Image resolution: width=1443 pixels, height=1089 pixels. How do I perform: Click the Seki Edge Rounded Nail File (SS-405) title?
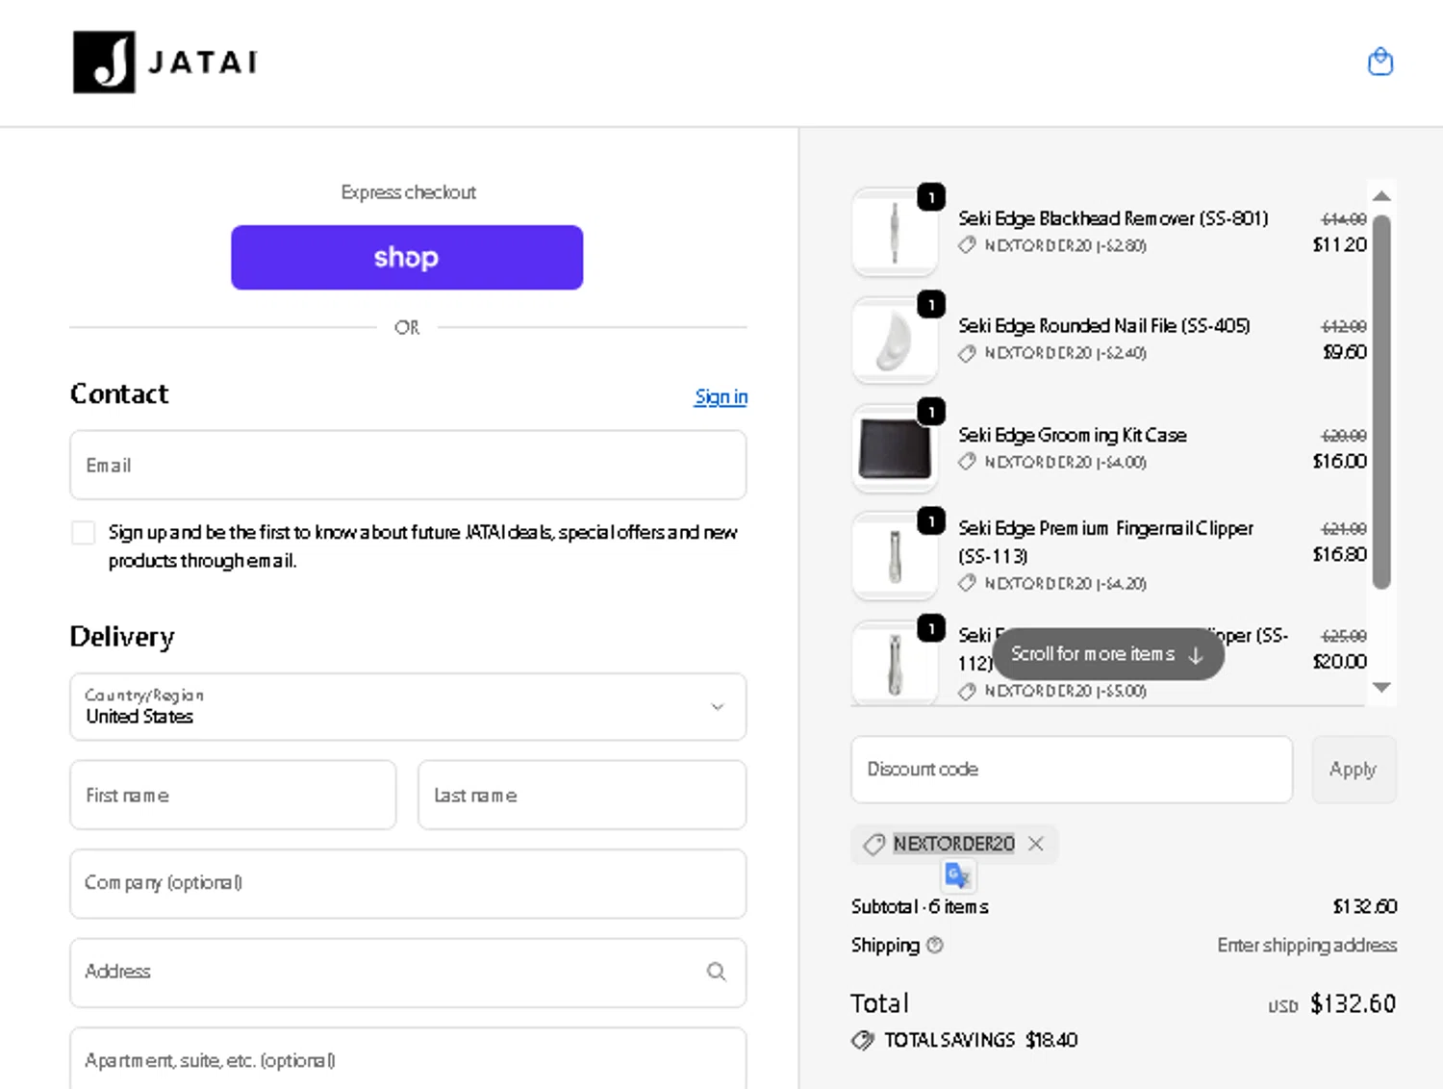[1104, 326]
